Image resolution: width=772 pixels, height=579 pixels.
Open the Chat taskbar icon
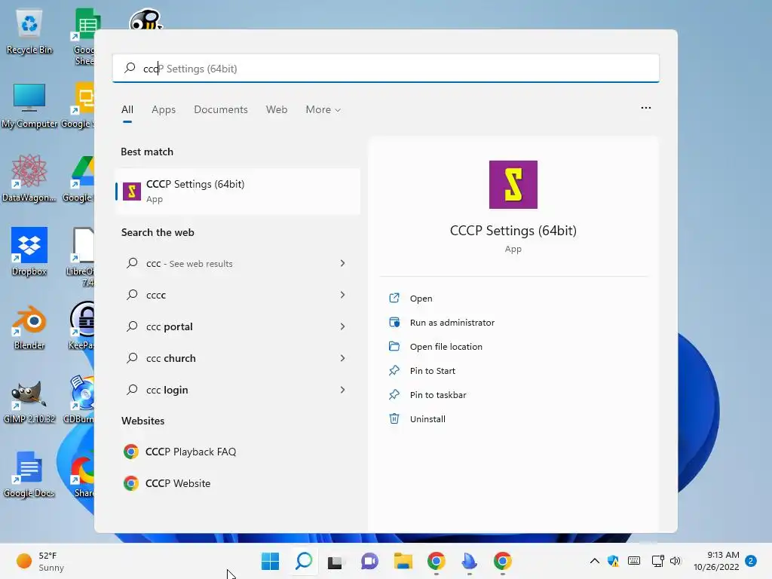pyautogui.click(x=369, y=561)
